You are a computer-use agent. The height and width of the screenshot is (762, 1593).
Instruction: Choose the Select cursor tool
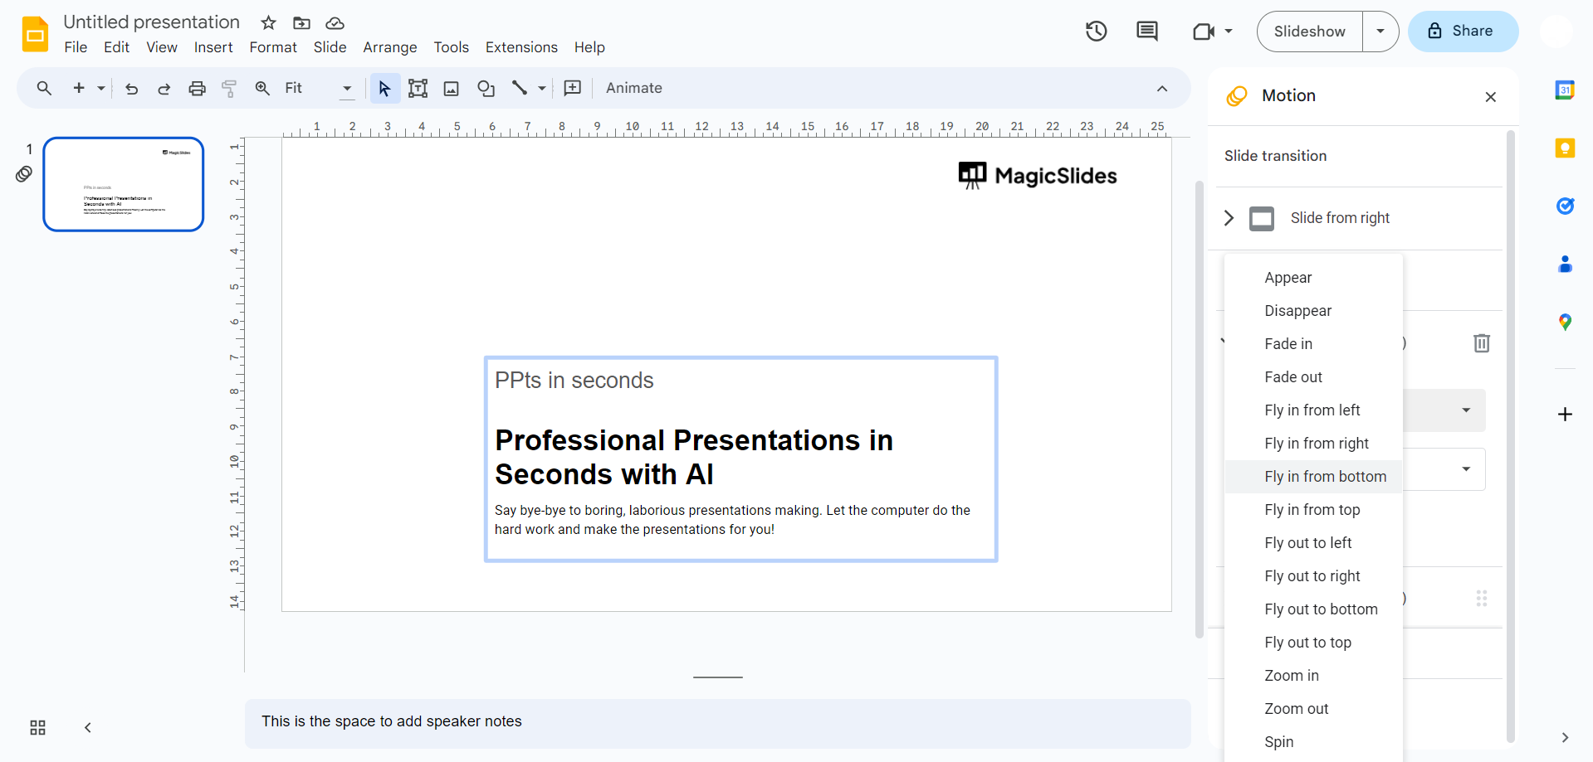point(384,88)
